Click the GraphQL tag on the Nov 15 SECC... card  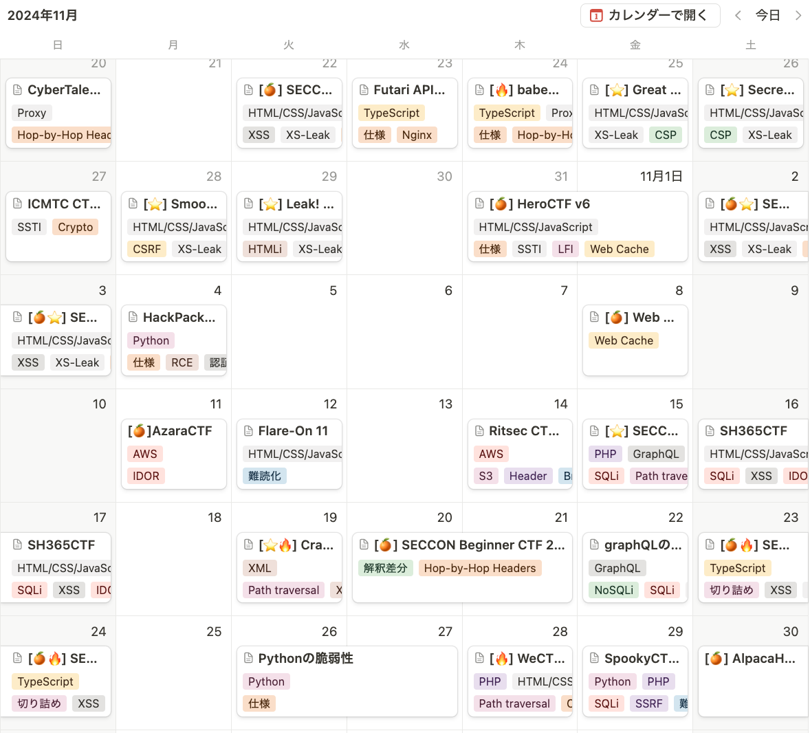(656, 454)
